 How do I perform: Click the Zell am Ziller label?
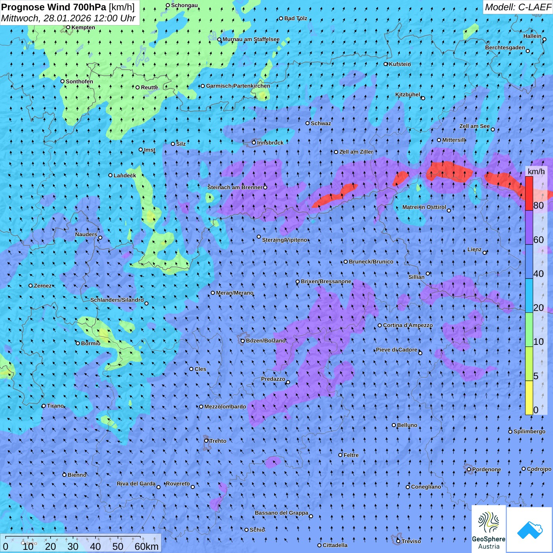click(x=356, y=152)
